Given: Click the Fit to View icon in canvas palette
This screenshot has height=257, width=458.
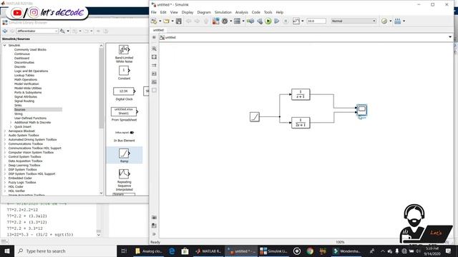Looking at the screenshot, I should tap(155, 57).
